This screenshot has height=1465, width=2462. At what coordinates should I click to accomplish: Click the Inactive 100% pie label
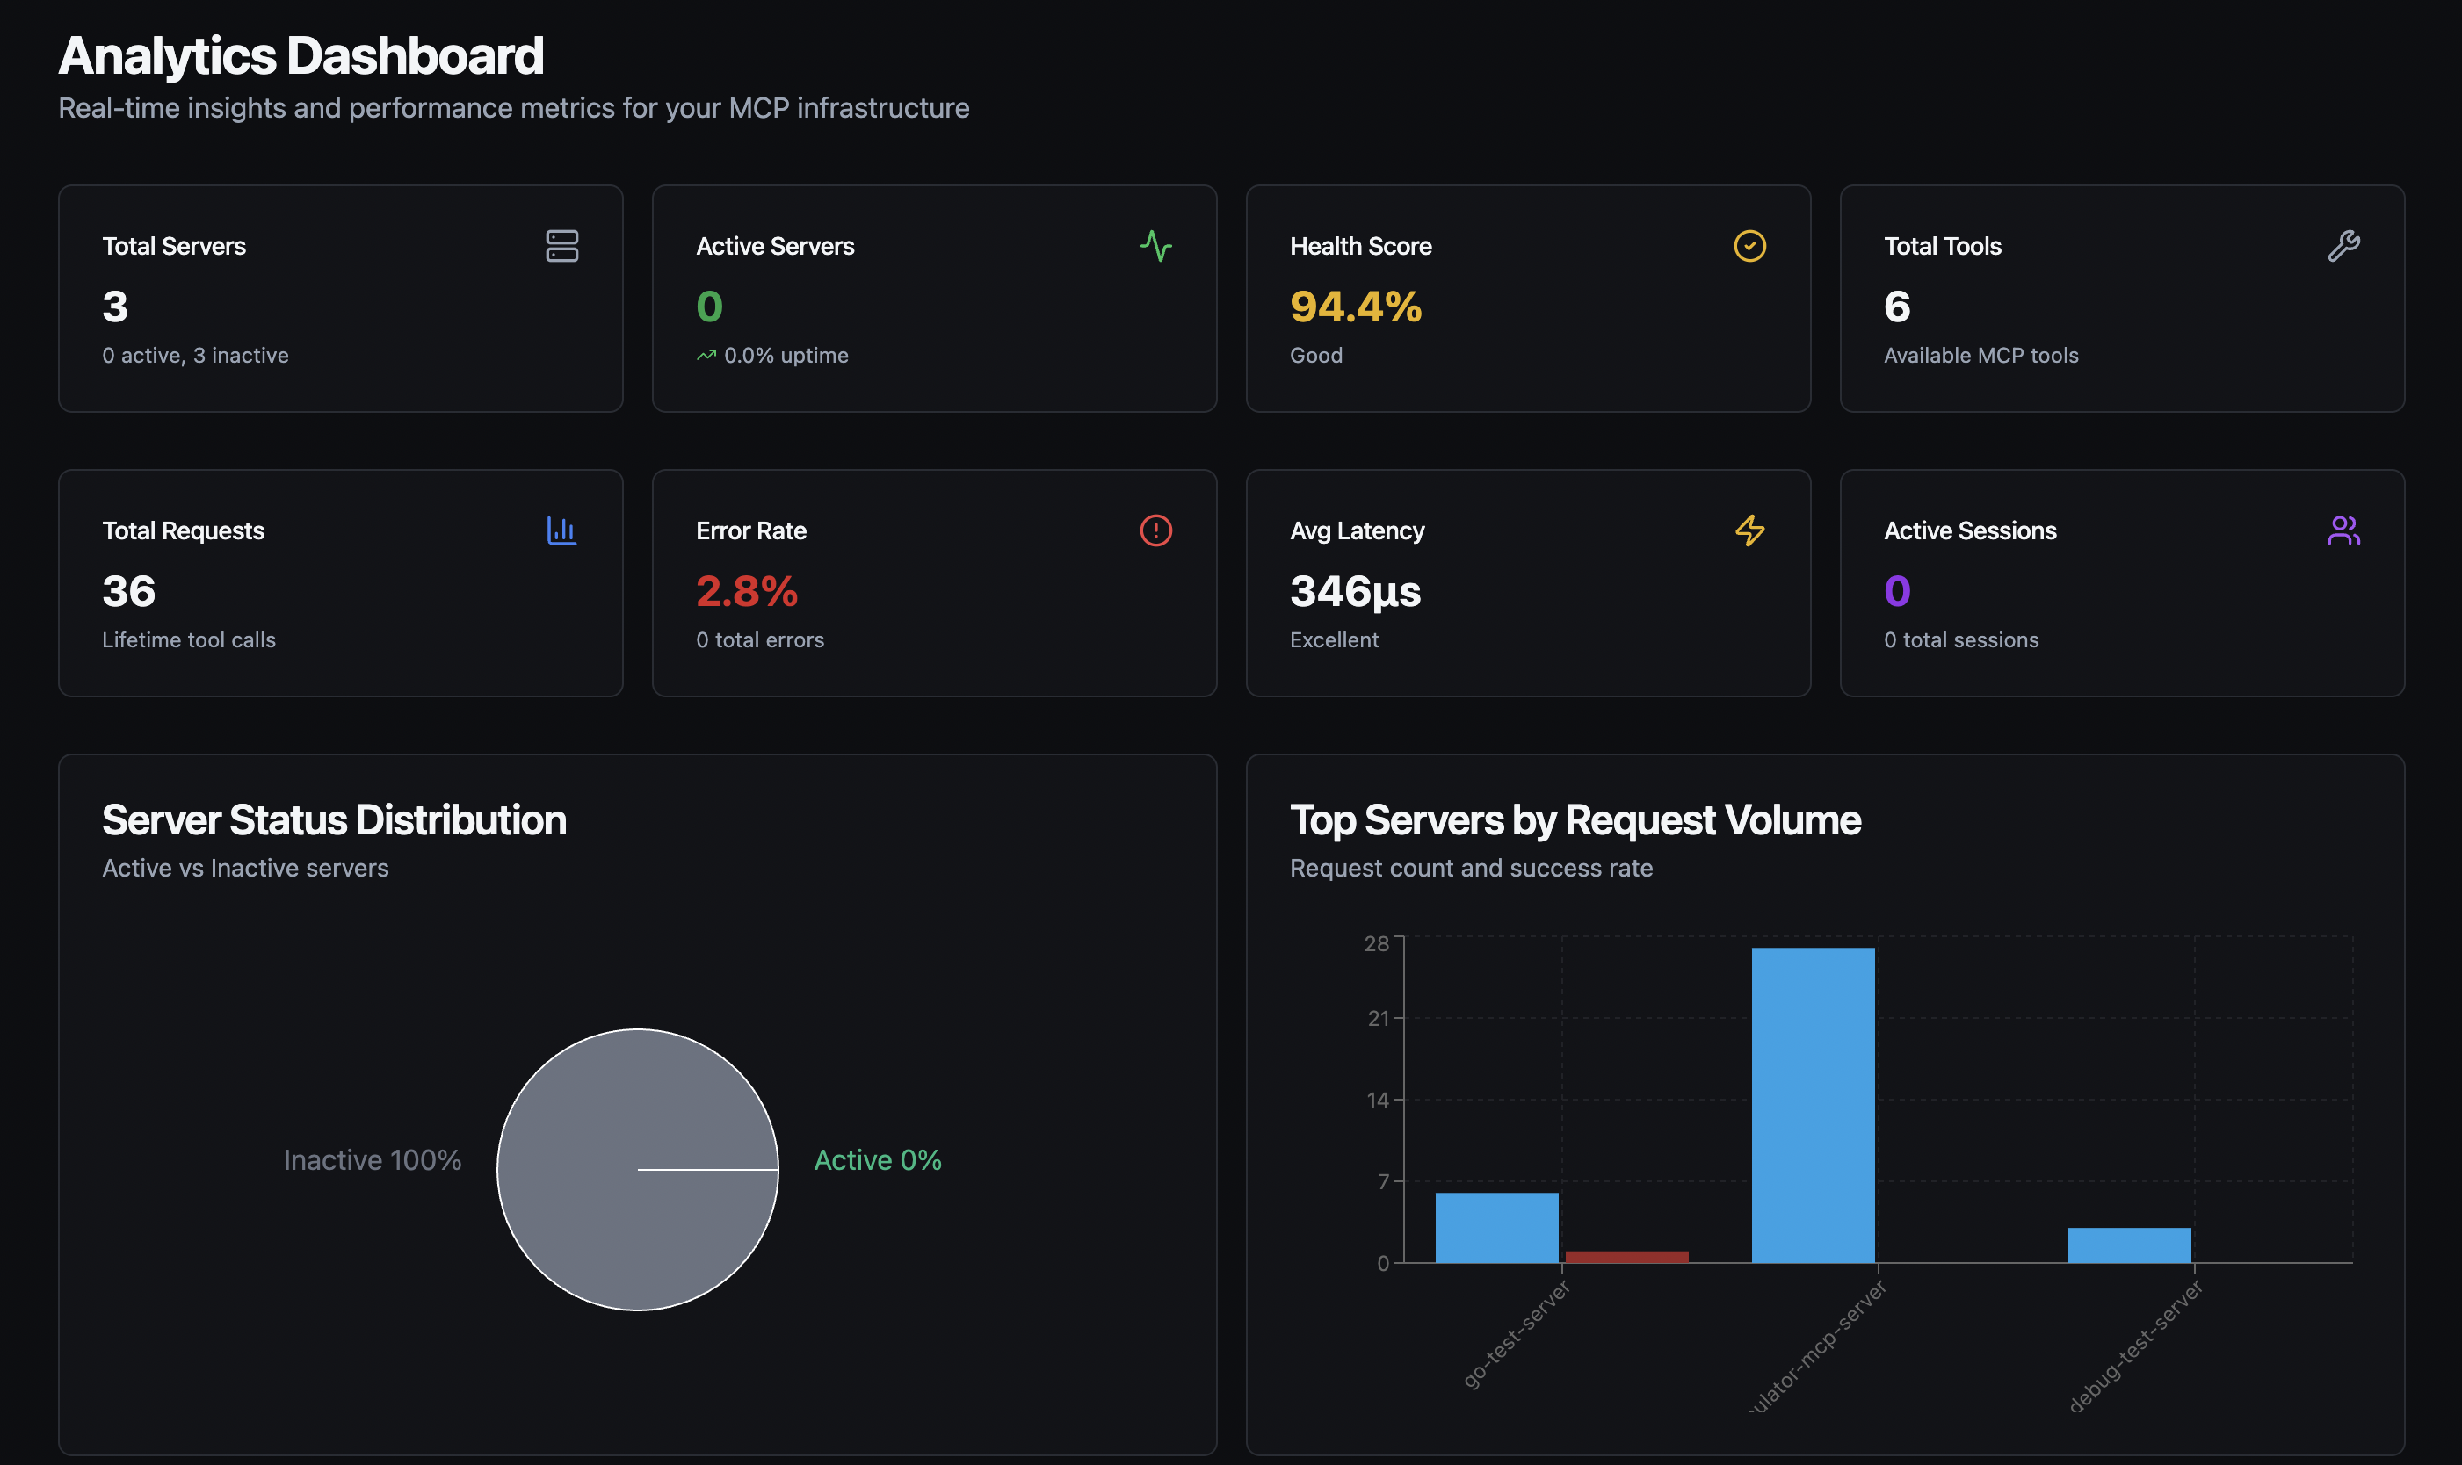point(373,1160)
